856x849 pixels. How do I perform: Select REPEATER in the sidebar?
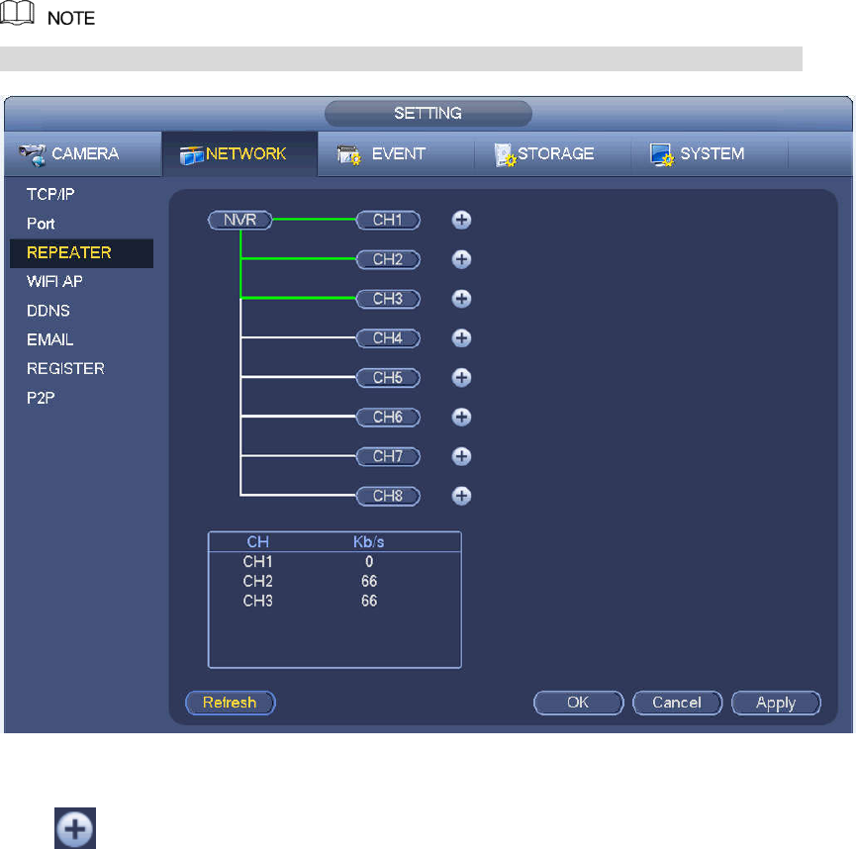[82, 252]
